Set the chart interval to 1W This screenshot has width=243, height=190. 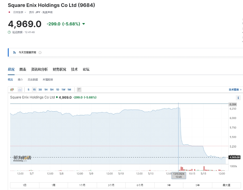(x=63, y=90)
